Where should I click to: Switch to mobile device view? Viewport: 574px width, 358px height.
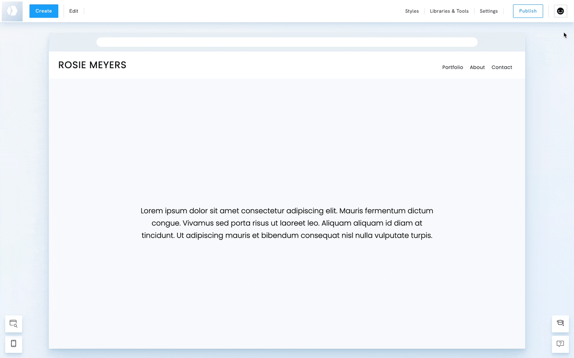click(x=14, y=343)
